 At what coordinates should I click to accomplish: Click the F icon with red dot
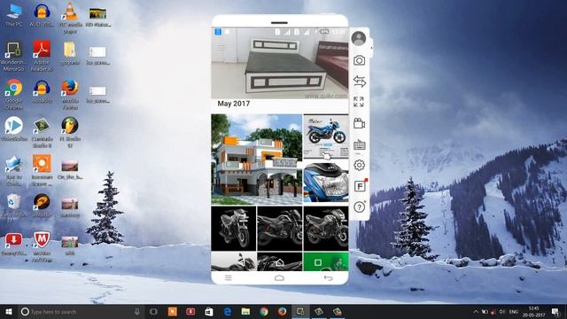360,186
